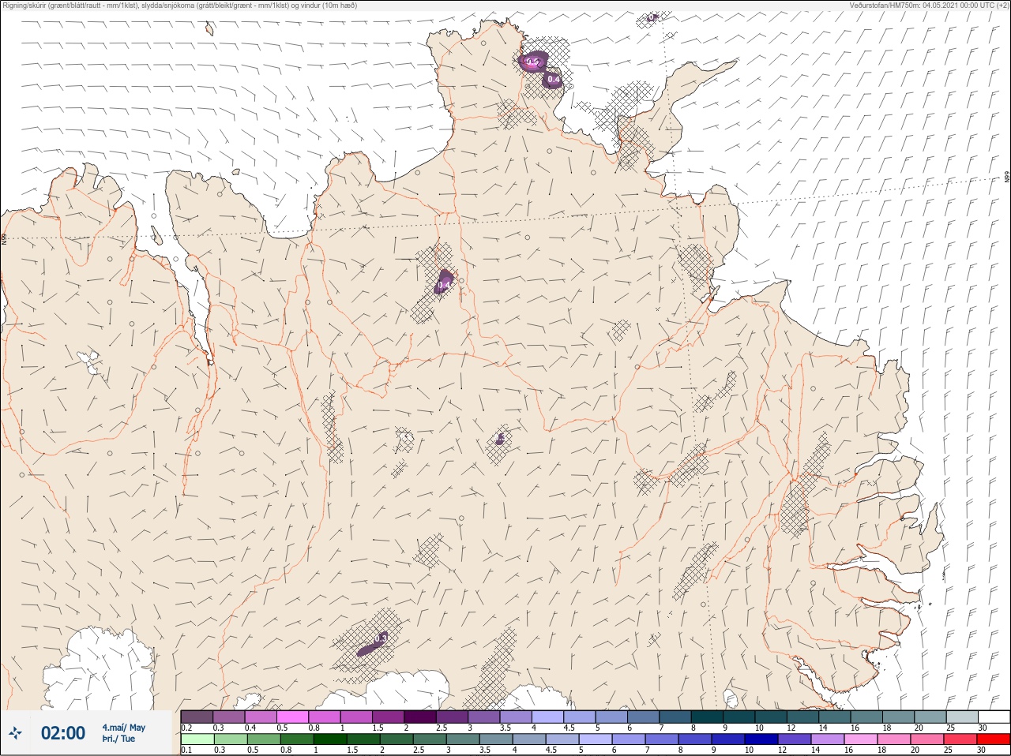The width and height of the screenshot is (1011, 756).
Task: Select the navy blue 10–12 swatch in the lower scale
Action: pyautogui.click(x=761, y=739)
